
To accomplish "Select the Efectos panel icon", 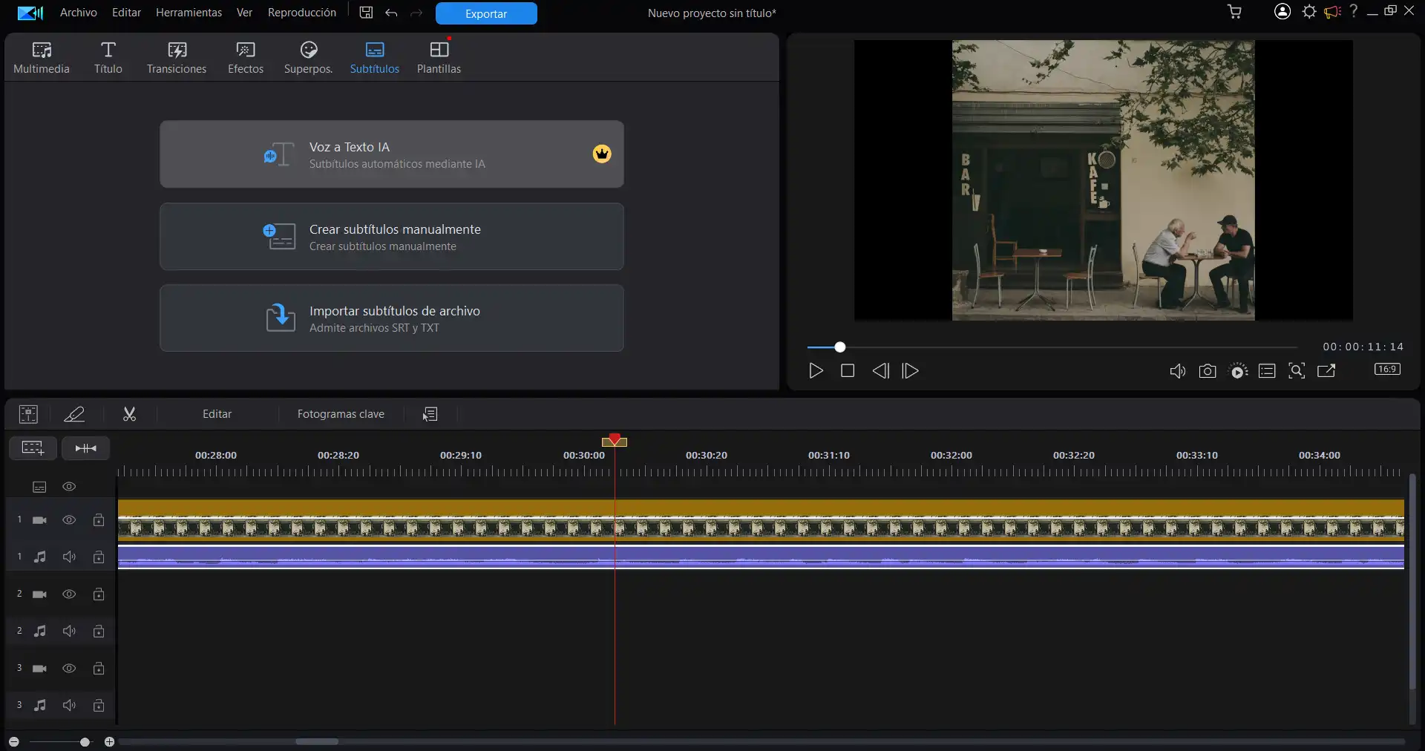I will click(x=245, y=56).
